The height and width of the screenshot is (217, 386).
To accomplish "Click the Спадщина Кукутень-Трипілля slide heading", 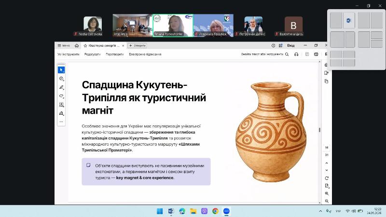I will click(x=144, y=98).
